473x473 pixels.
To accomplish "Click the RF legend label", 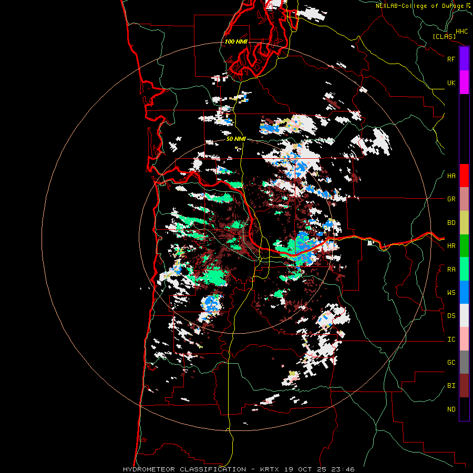I will (451, 59).
